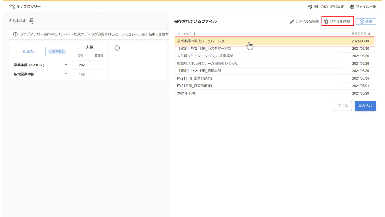Expand the 営業本部(salesDiv.) row chevron
This screenshot has width=385, height=217.
coord(66,64)
